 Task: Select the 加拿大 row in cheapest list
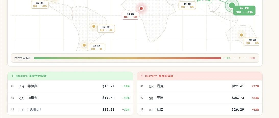point(70,98)
